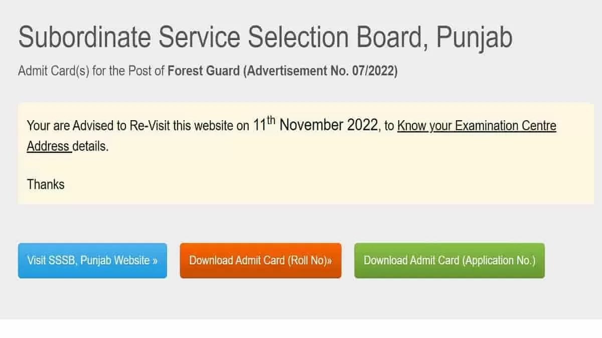
Task: Click the bold Forest Guard text
Action: (x=204, y=71)
